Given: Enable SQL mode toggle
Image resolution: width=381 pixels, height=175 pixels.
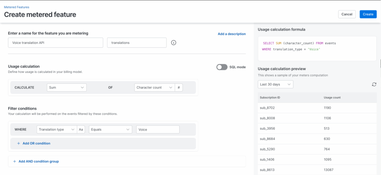Looking at the screenshot, I should [x=222, y=67].
